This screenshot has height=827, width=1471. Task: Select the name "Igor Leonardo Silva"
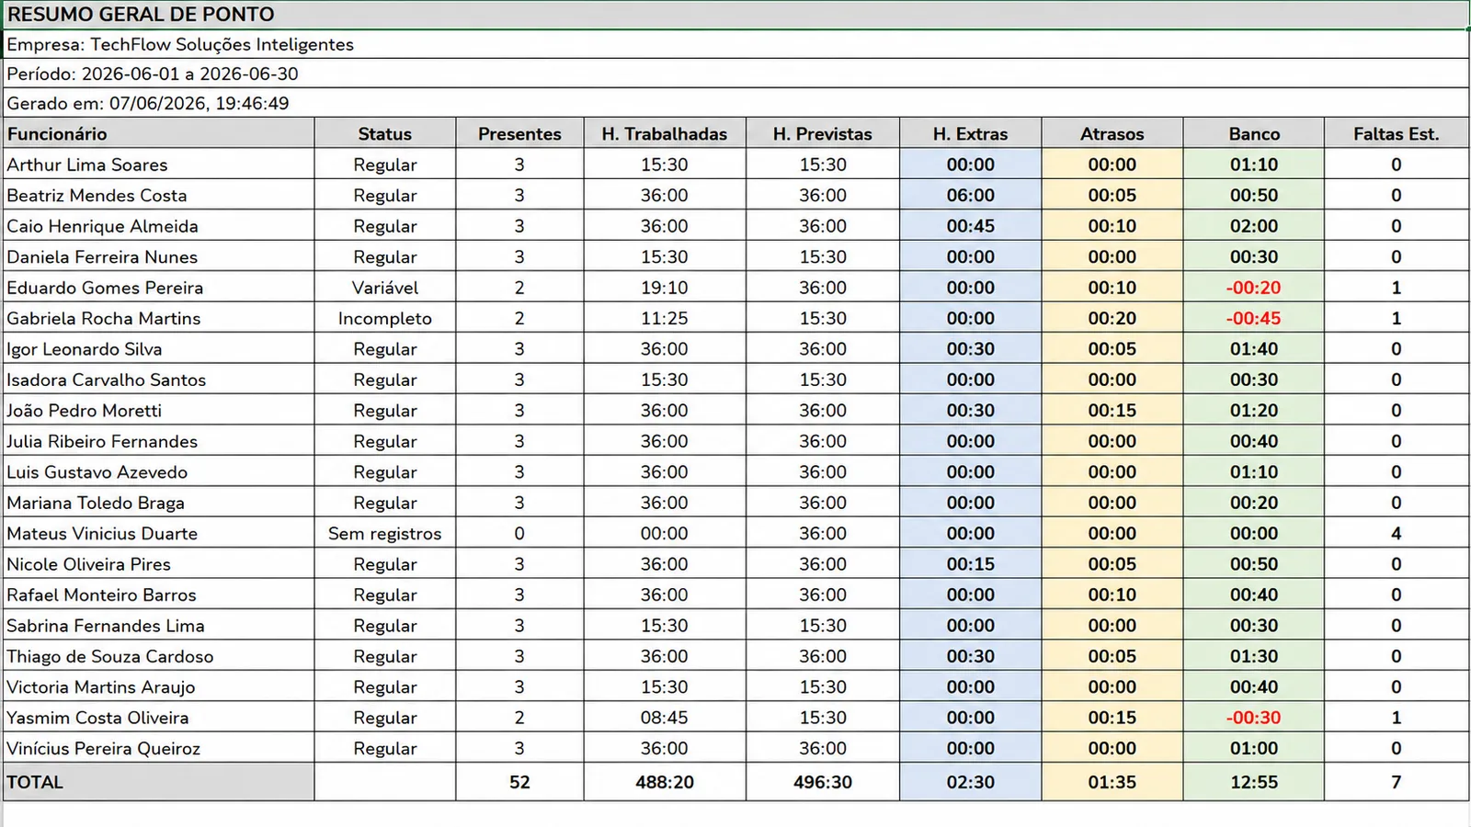(x=85, y=349)
